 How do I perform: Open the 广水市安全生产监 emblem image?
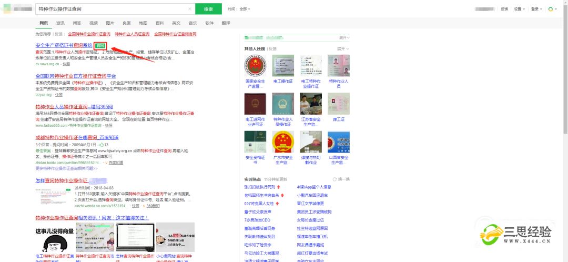pyautogui.click(x=282, y=142)
